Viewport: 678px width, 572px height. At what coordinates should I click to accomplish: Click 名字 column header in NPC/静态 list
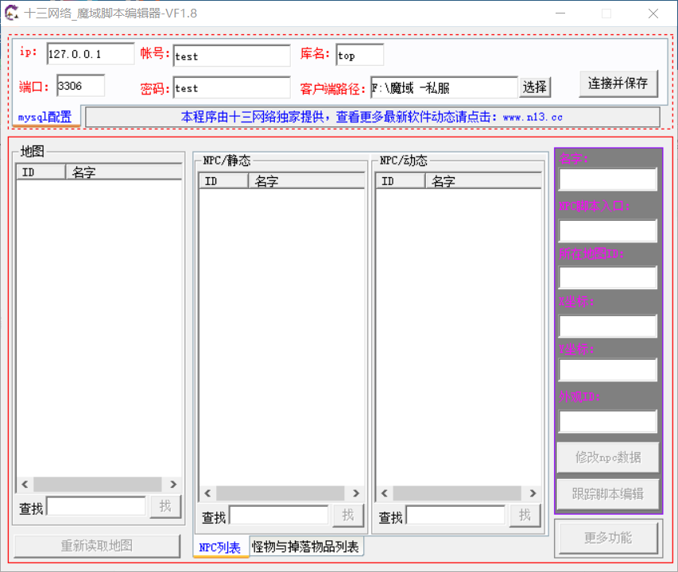coord(307,181)
